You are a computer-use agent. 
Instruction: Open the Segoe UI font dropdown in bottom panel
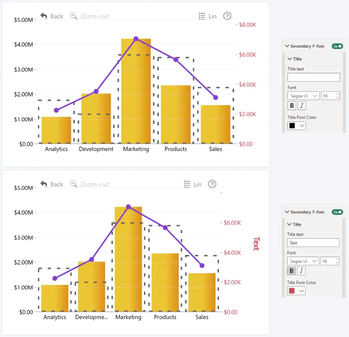pyautogui.click(x=303, y=261)
